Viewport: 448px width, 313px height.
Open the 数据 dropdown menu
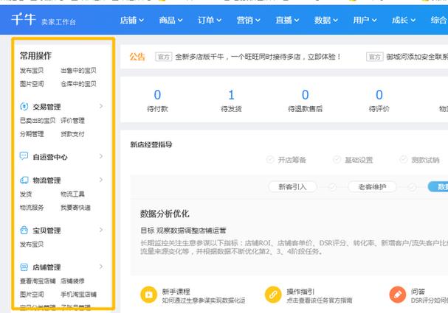pos(326,20)
